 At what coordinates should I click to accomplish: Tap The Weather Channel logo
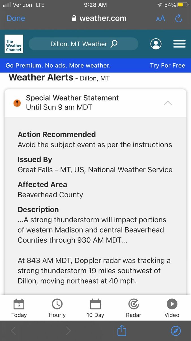14,44
